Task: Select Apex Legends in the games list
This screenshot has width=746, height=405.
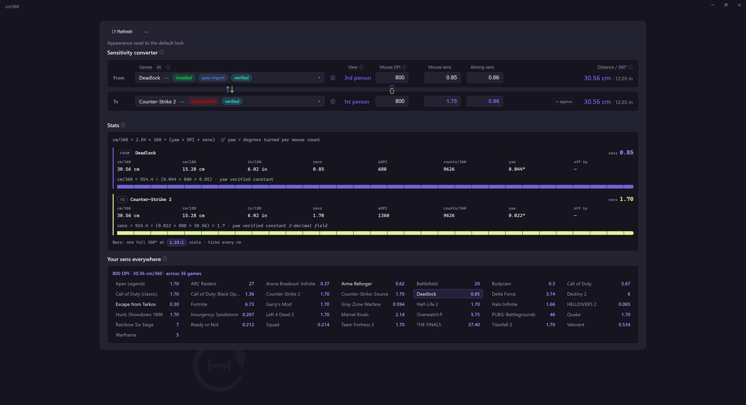Action: click(147, 284)
